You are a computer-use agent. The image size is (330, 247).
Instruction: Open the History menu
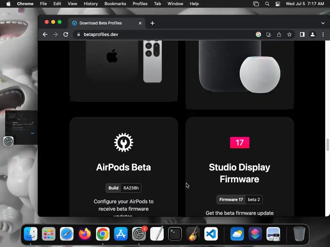point(91,4)
